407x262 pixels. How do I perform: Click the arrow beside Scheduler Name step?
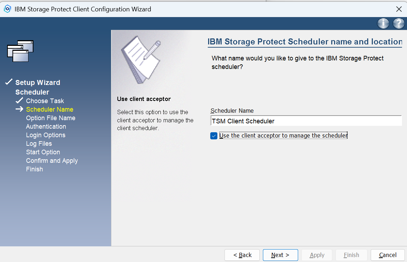tap(19, 109)
